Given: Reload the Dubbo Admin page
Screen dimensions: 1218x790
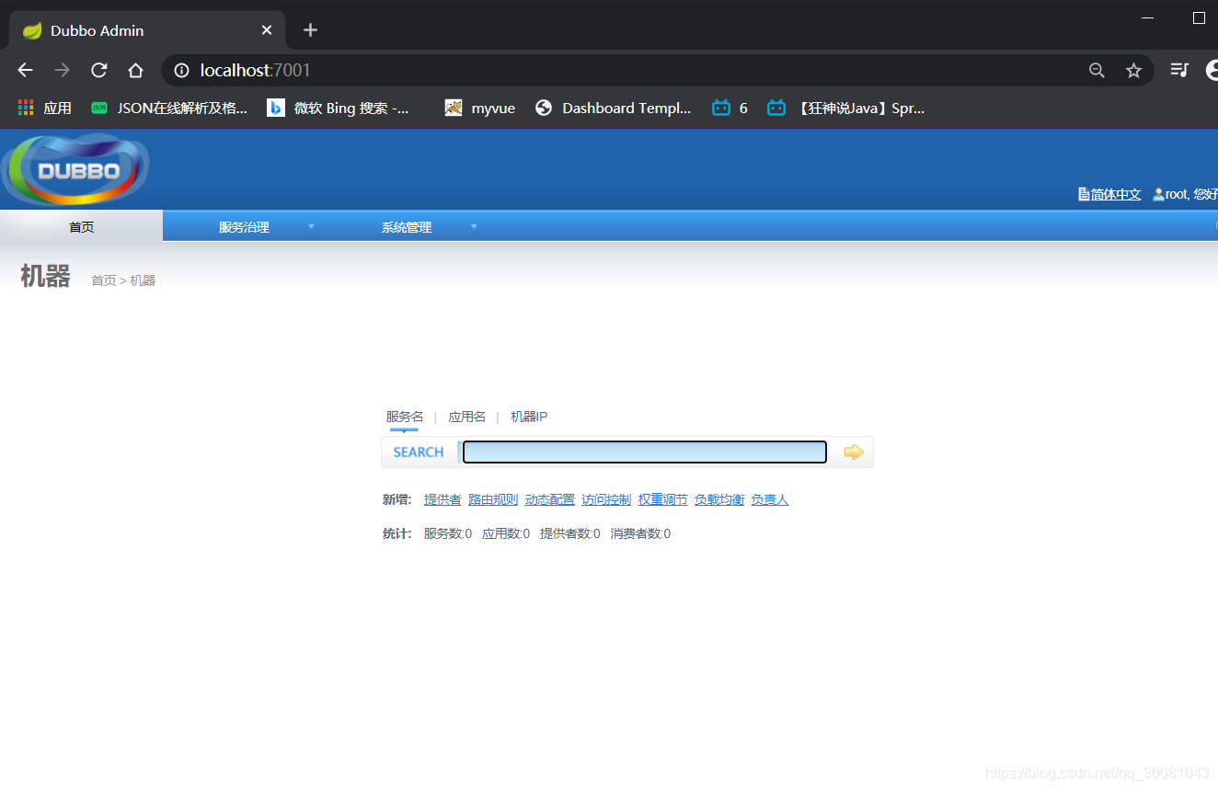Looking at the screenshot, I should [x=98, y=70].
